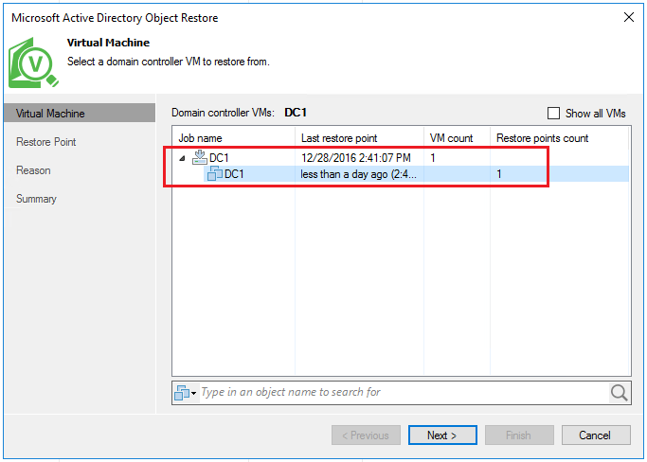647x462 pixels.
Task: Select the Summary wizard step
Action: click(37, 199)
